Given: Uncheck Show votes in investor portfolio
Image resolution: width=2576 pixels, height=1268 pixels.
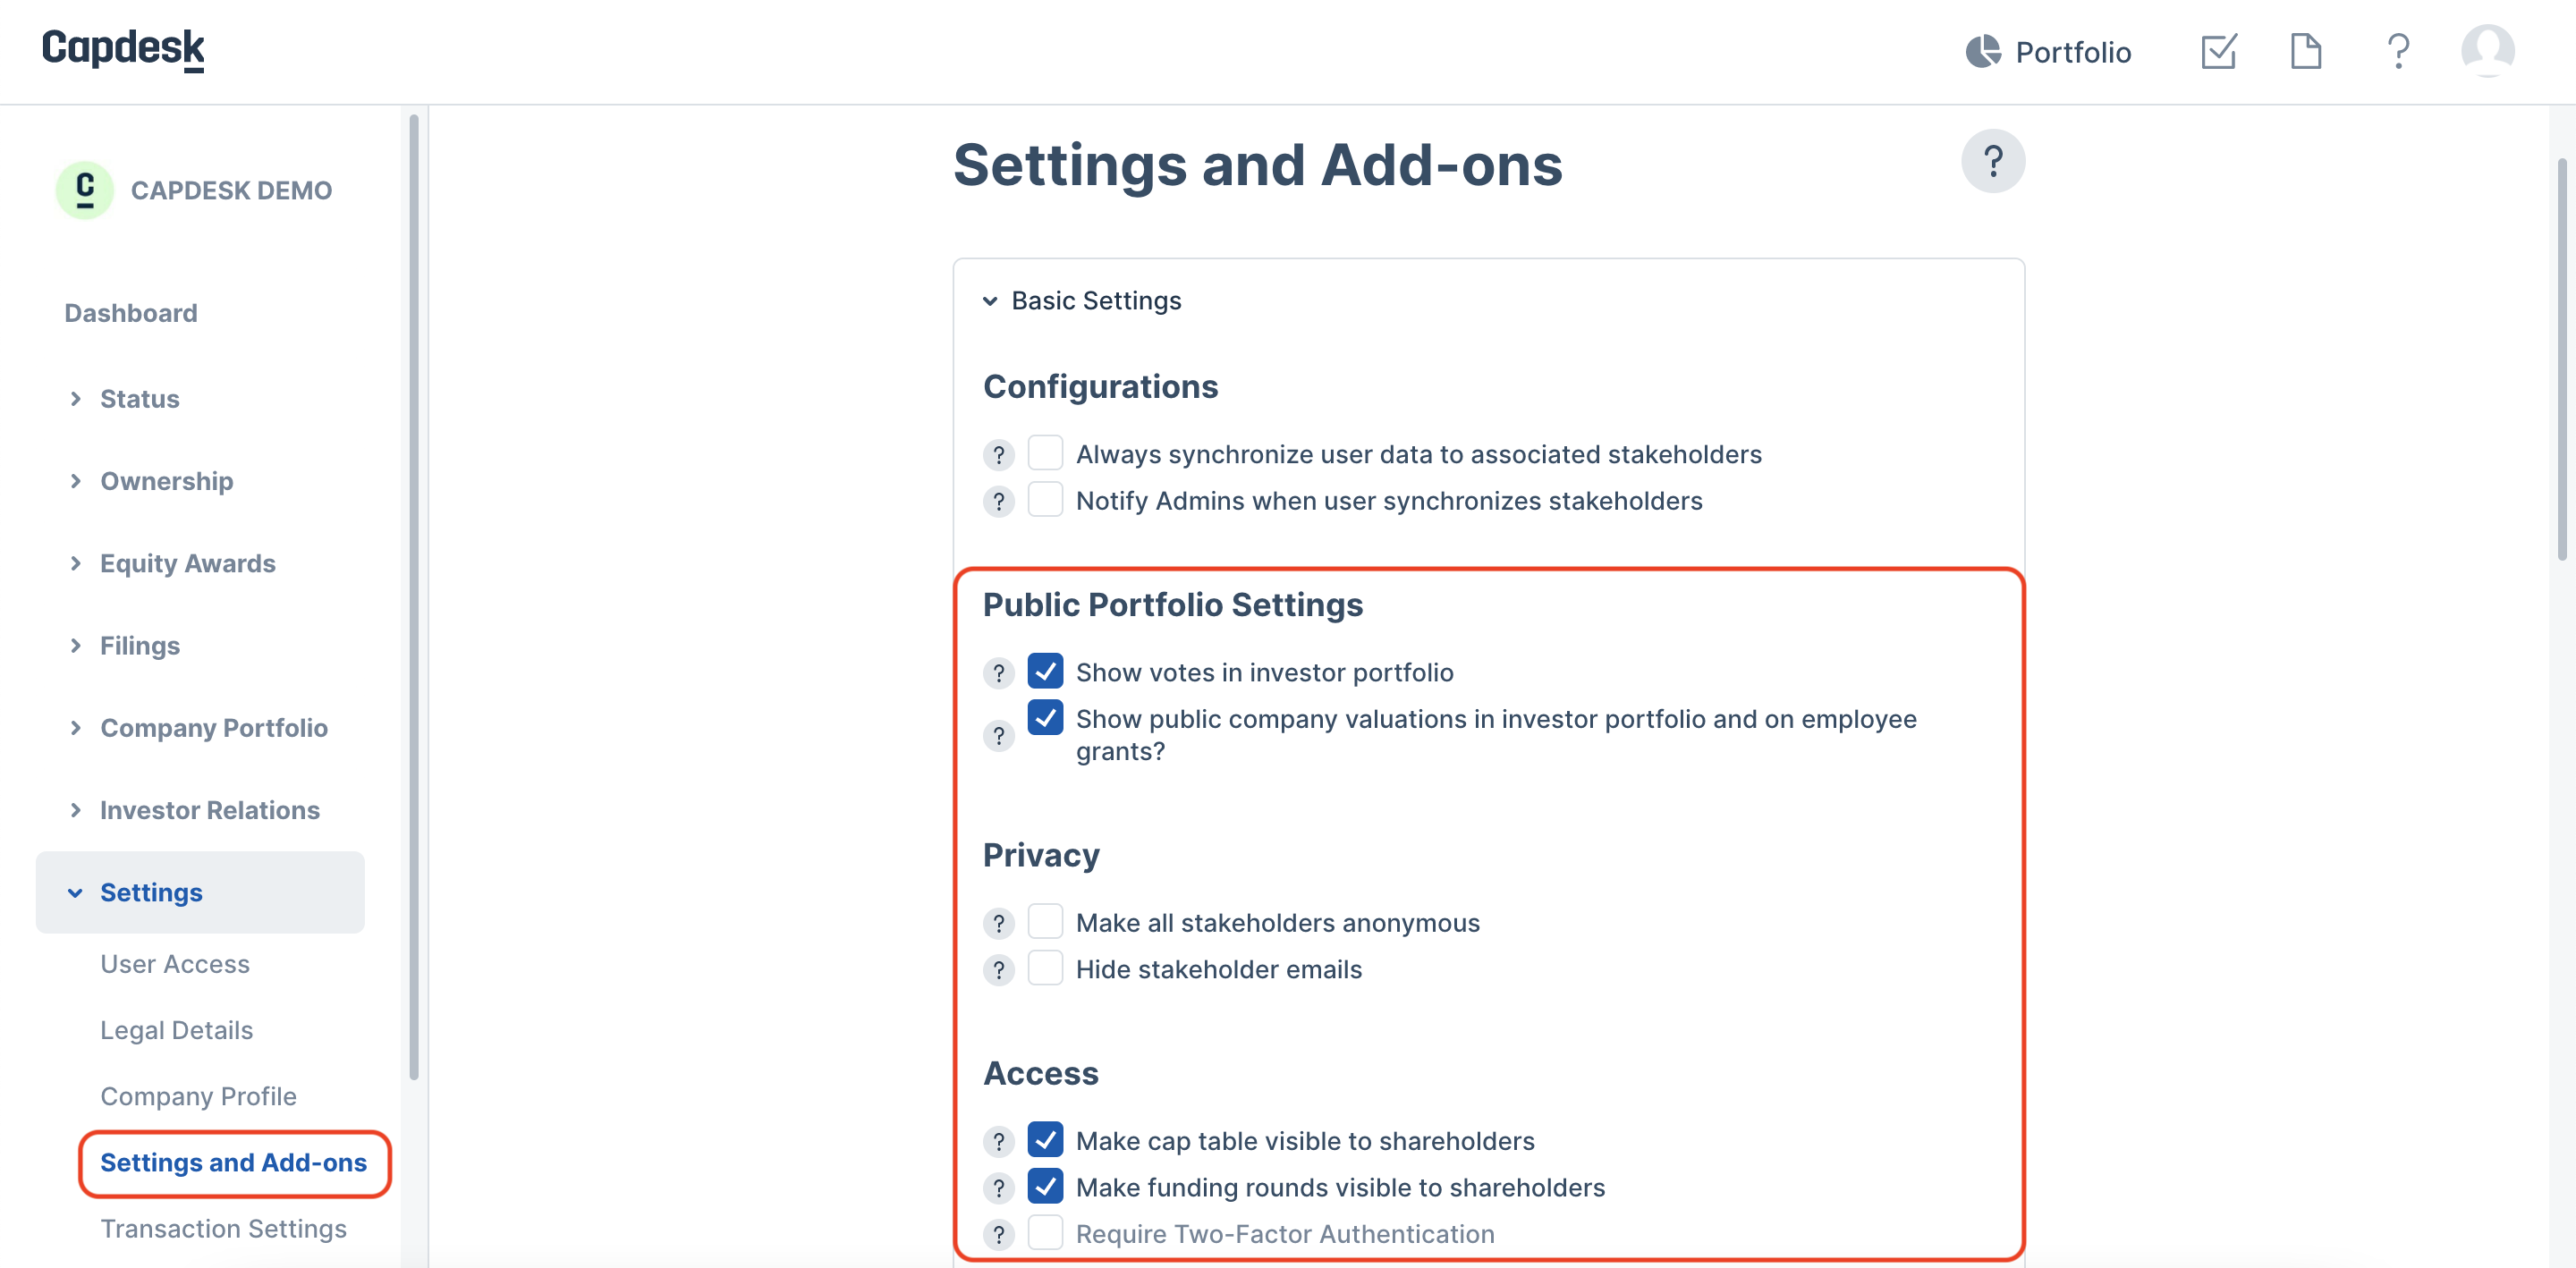Looking at the screenshot, I should click(x=1045, y=671).
